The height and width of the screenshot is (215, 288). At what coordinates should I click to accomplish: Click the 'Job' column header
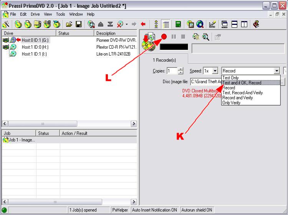click(x=19, y=133)
